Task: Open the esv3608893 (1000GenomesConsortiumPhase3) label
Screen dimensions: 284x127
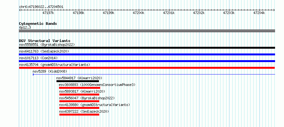Action: pos(97,85)
